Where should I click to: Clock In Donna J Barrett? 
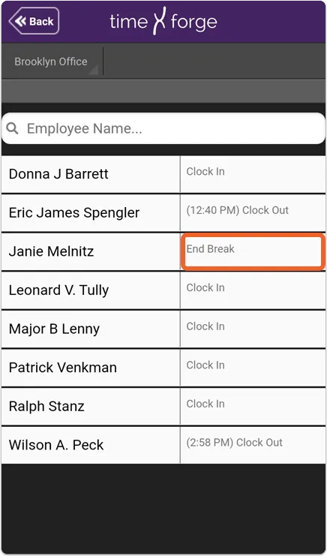pyautogui.click(x=253, y=174)
